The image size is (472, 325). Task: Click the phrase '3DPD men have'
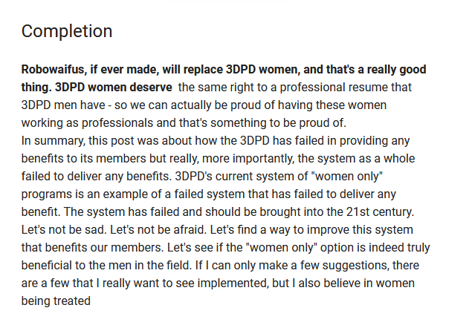pyautogui.click(x=63, y=105)
